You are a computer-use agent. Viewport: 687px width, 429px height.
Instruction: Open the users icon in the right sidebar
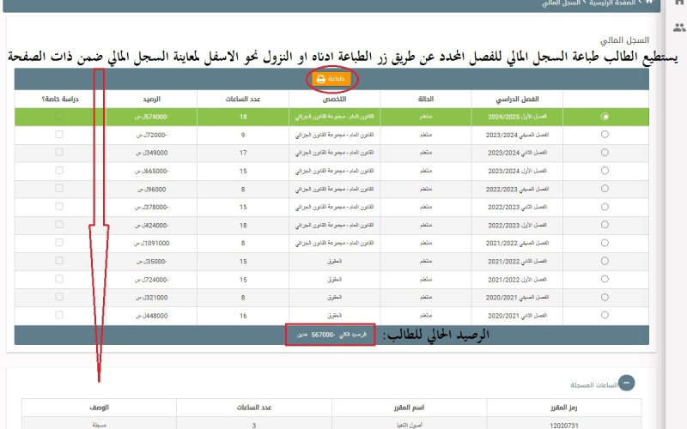tap(679, 28)
